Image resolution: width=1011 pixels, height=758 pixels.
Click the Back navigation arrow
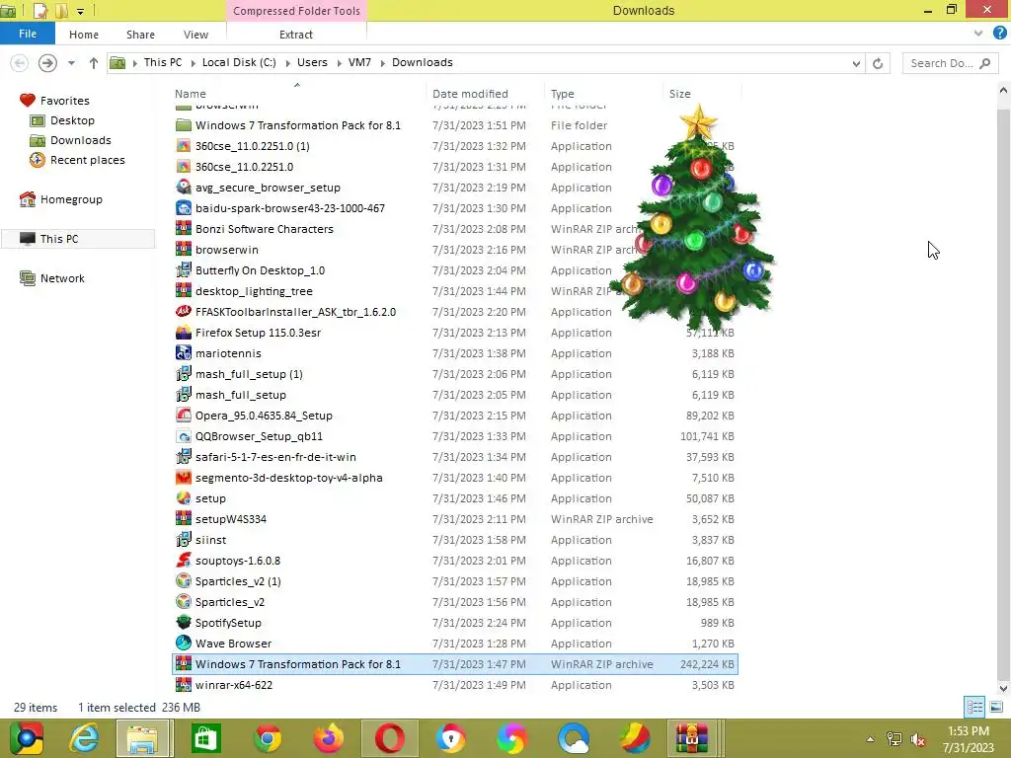20,62
